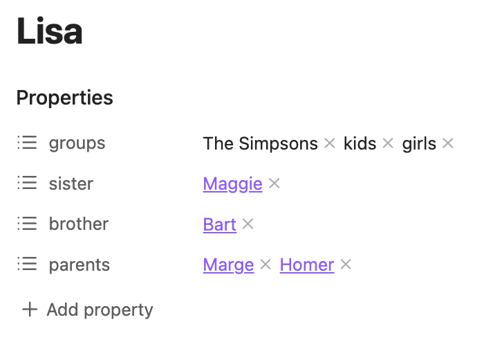The width and height of the screenshot is (484, 349).
Task: Remove Homer from the parents property
Action: pos(346,265)
